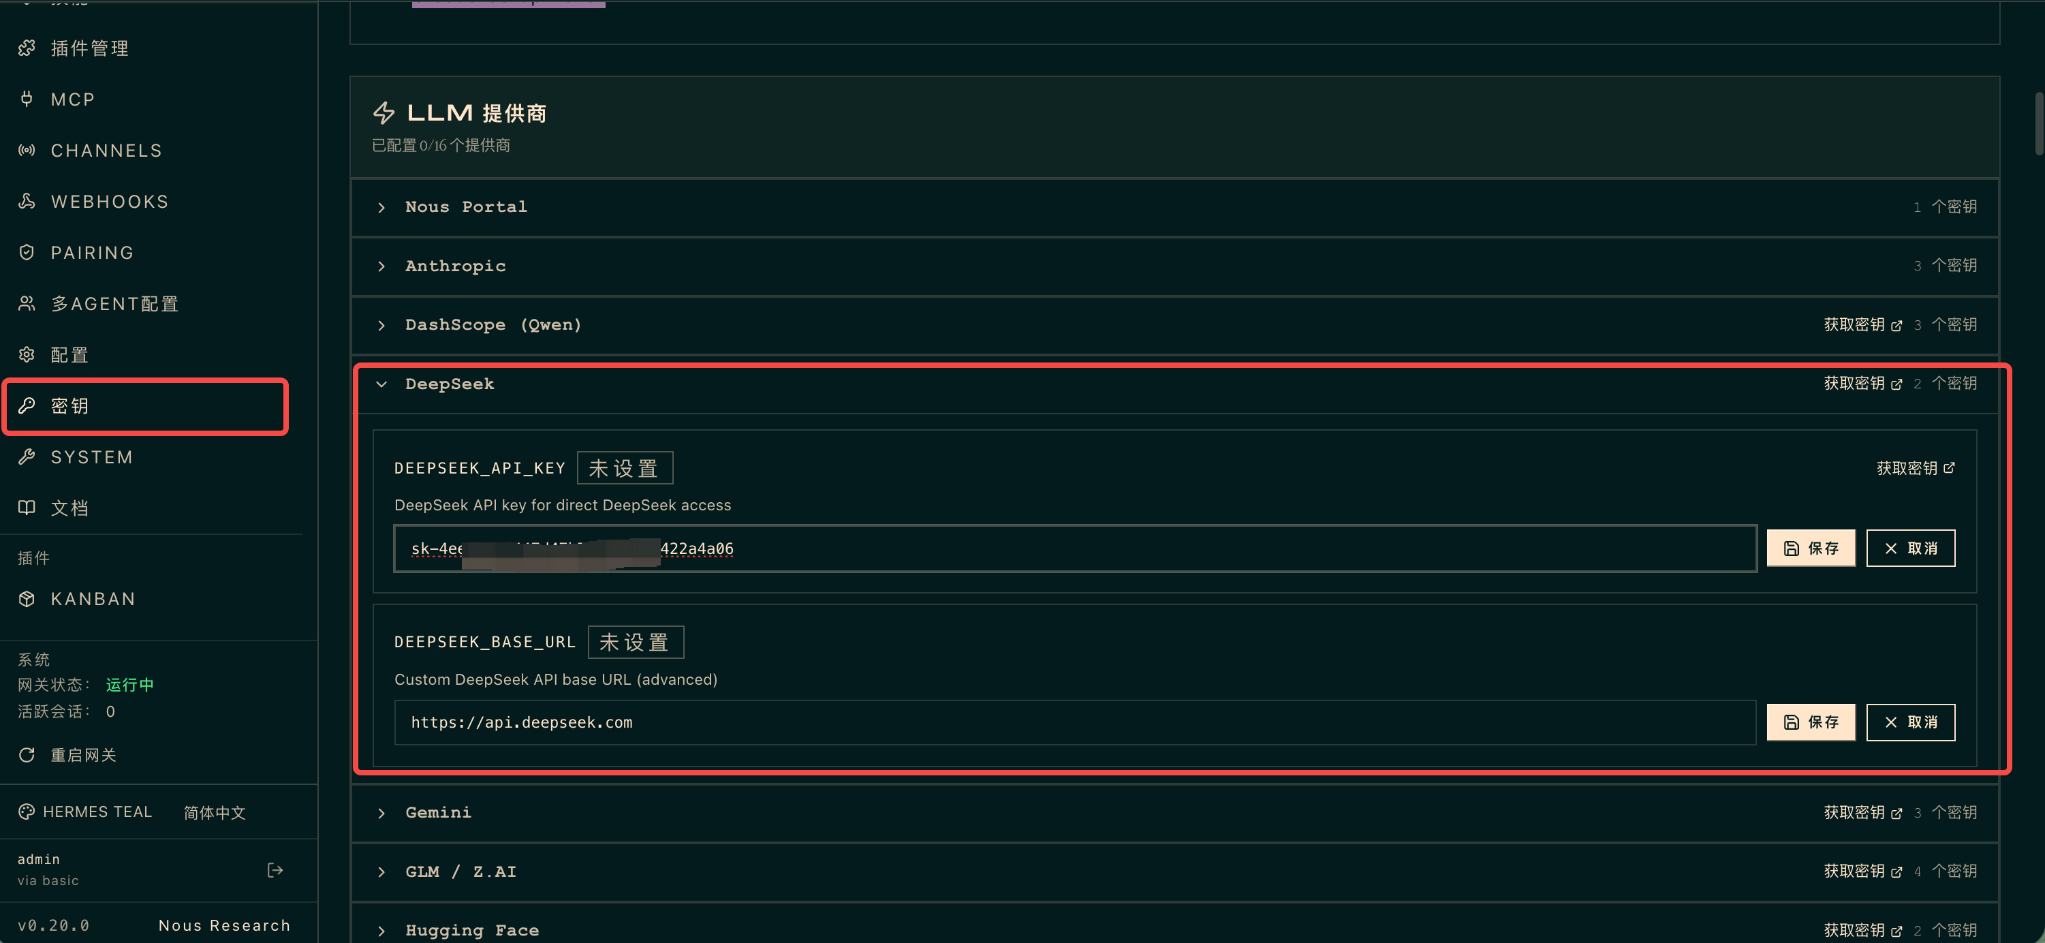Click the page vertical scrollbar thumb
Screen dimensions: 2045x943
pyautogui.click(x=2039, y=123)
